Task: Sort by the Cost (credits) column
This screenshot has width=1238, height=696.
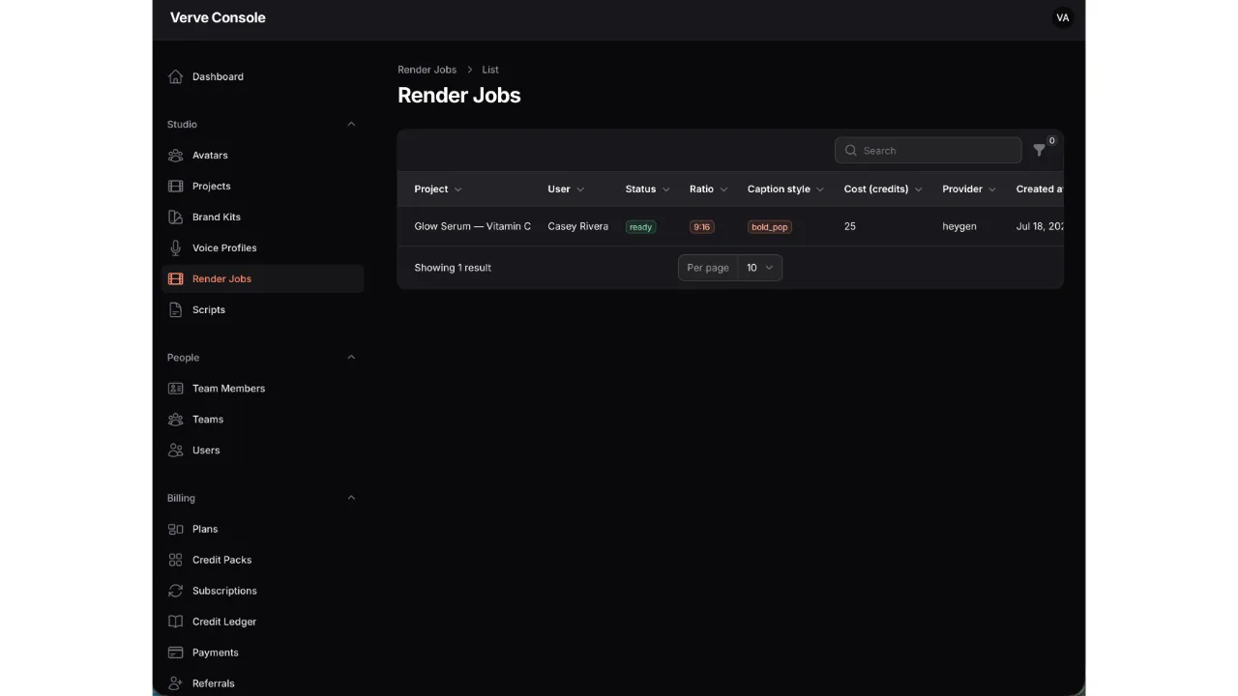Action: pos(883,188)
